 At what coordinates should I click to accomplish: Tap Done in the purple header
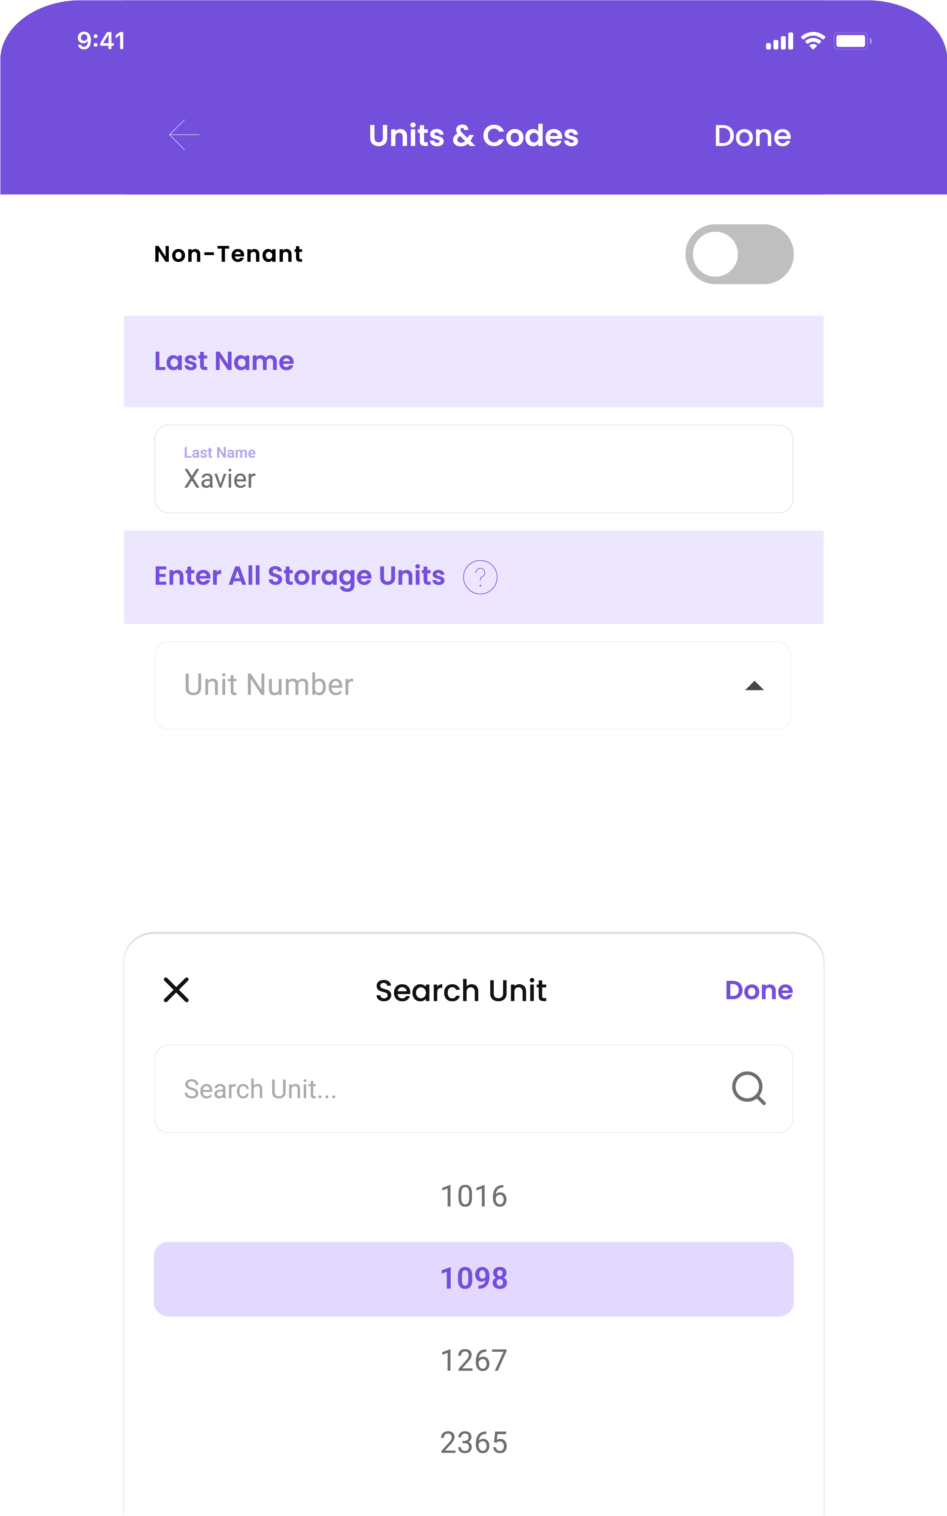pos(752,135)
